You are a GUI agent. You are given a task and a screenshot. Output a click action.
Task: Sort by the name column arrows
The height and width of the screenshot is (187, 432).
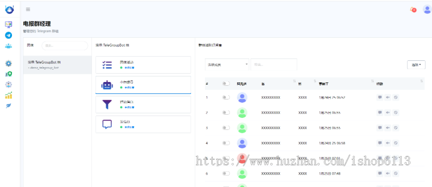[295, 81]
